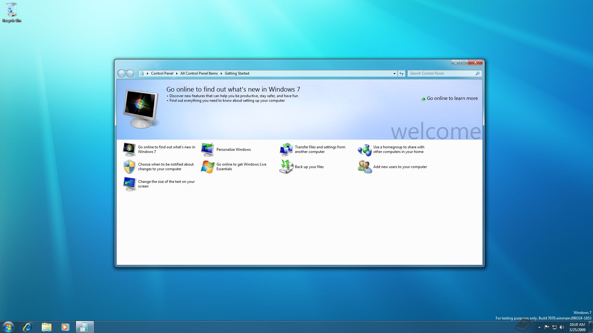Click the Change text size monitor icon
Viewport: 593px width, 333px height.
tap(129, 184)
